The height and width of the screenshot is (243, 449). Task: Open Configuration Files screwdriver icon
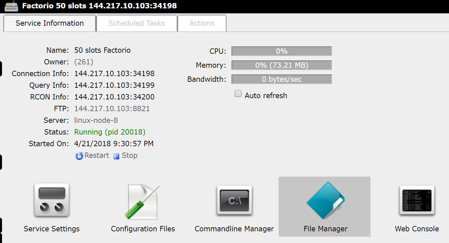point(143,201)
